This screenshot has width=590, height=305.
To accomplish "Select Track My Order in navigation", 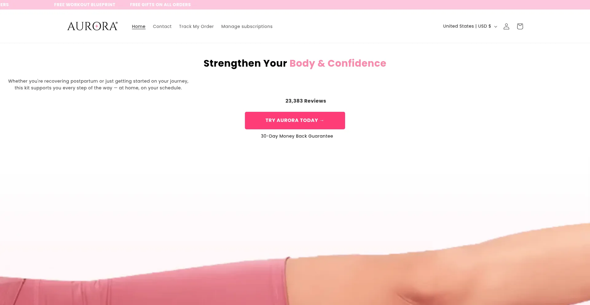I will pyautogui.click(x=196, y=26).
